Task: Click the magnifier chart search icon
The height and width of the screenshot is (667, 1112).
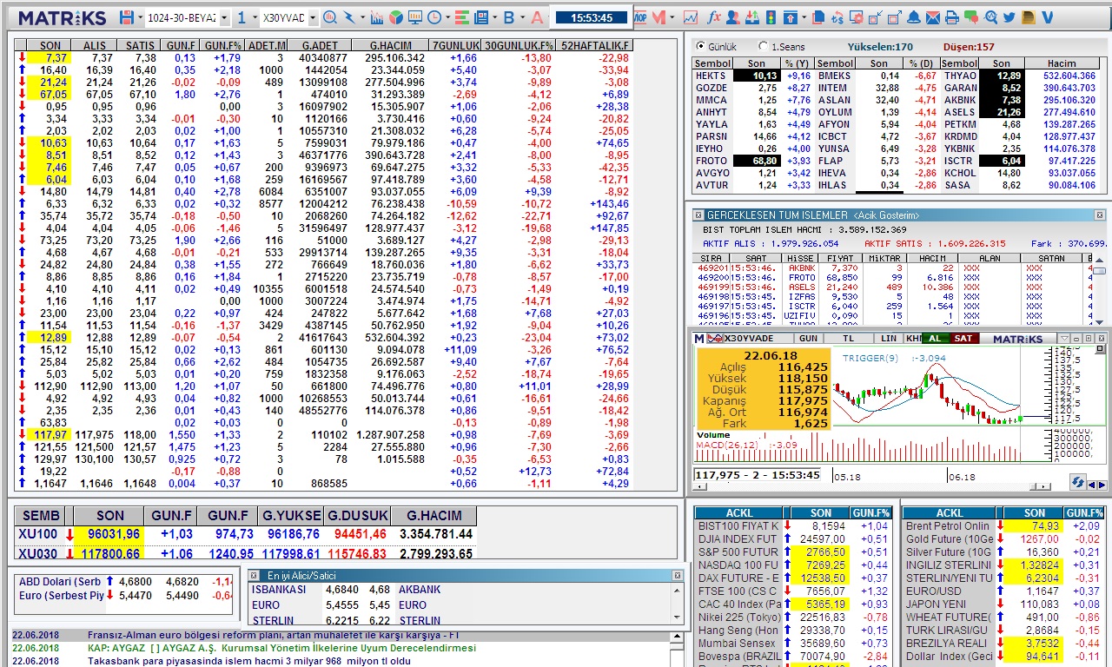Action: (x=330, y=17)
